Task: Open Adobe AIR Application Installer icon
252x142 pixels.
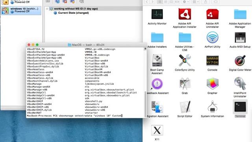Action: [185, 14]
